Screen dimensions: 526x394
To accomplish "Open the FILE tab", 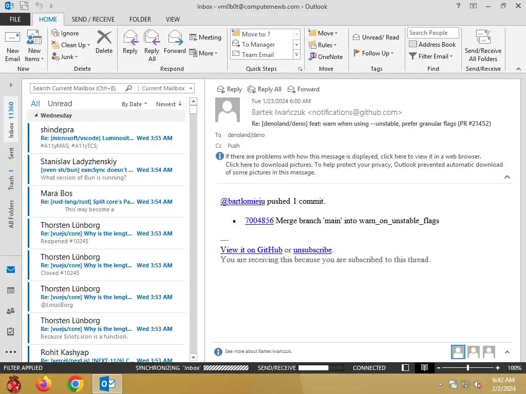I will point(15,19).
